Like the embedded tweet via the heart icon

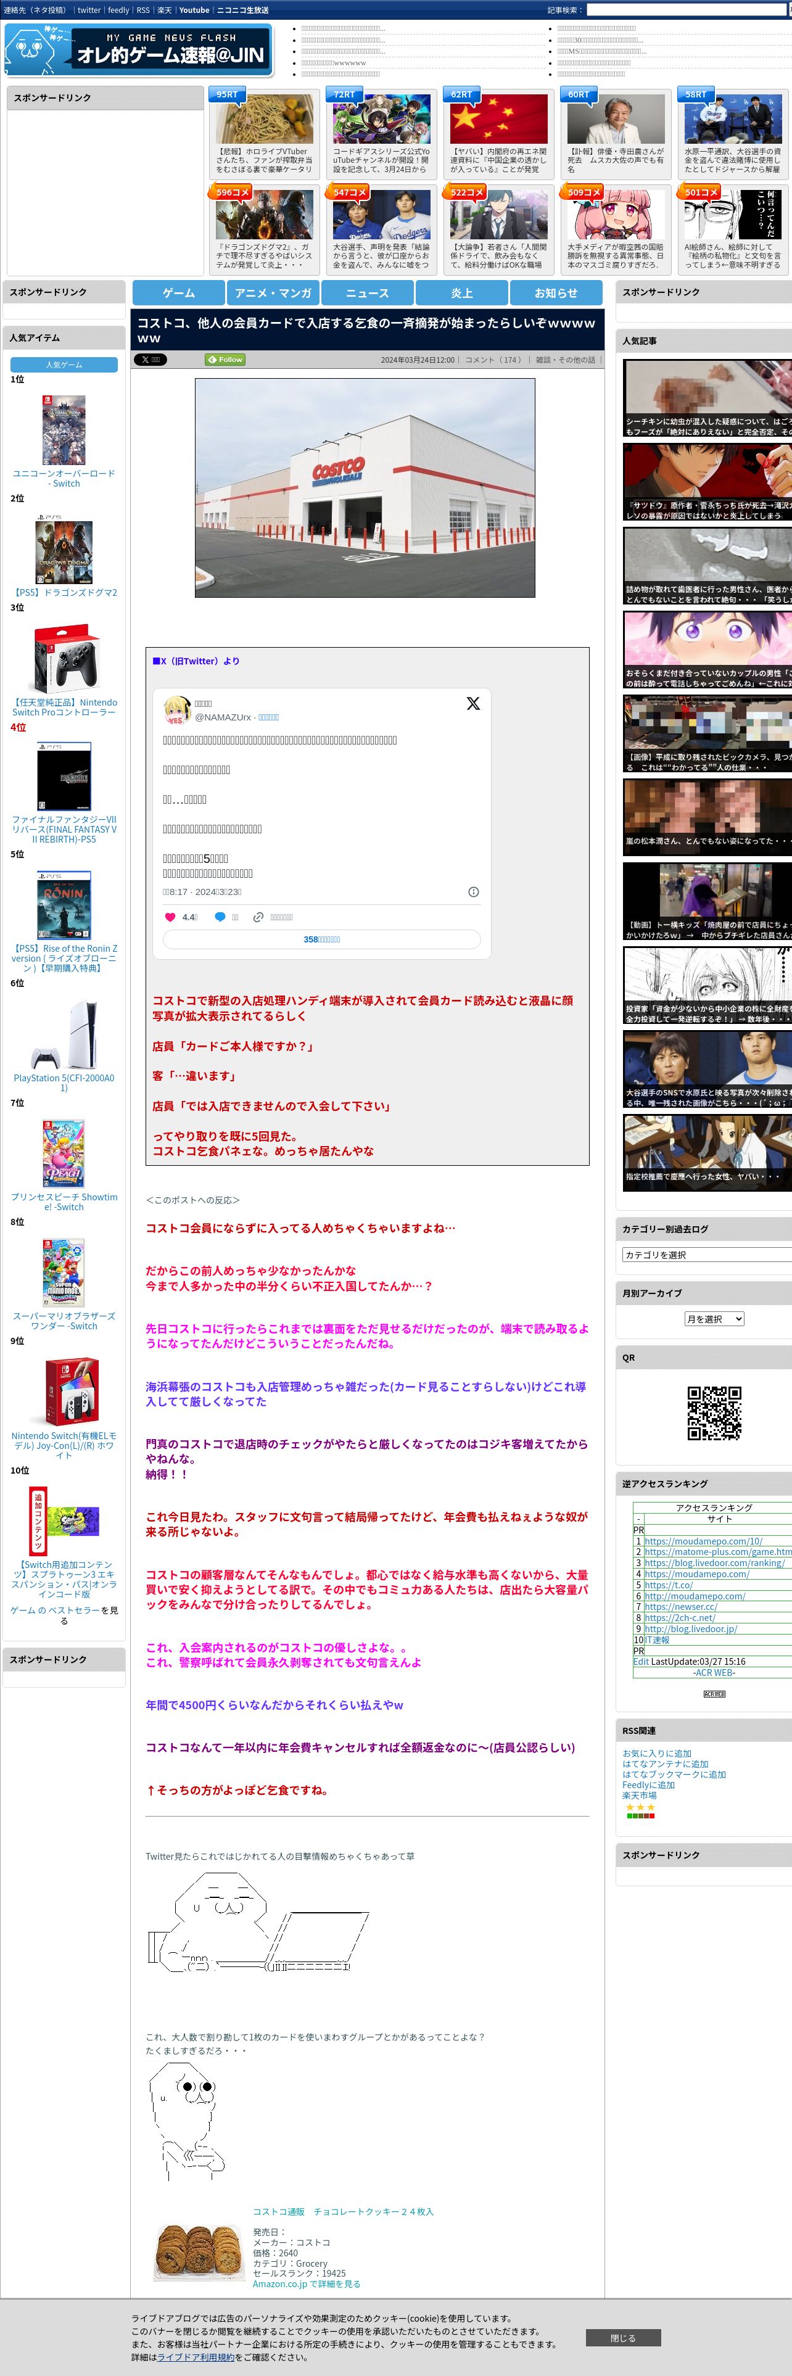[170, 917]
